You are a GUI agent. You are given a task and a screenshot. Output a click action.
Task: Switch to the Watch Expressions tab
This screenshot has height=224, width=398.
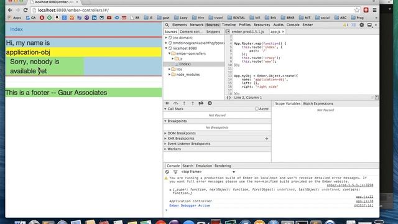pyautogui.click(x=318, y=104)
